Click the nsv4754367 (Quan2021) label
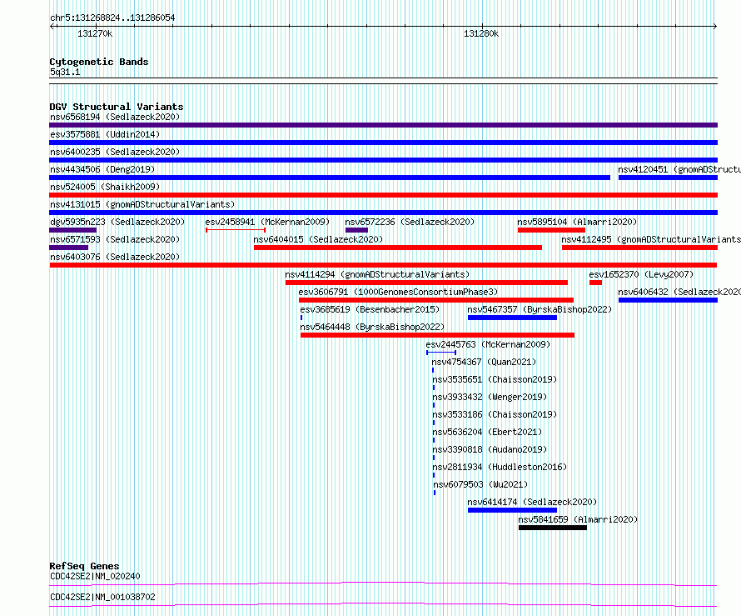The height and width of the screenshot is (616, 741). [x=484, y=362]
